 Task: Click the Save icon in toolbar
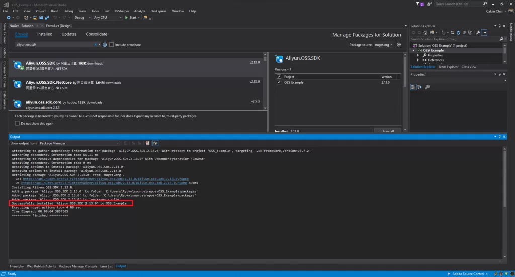(41, 18)
